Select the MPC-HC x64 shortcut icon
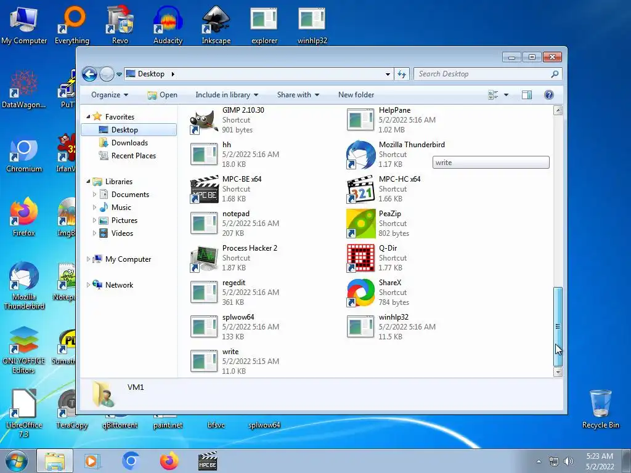Viewport: 631px width, 473px height. coord(360,189)
